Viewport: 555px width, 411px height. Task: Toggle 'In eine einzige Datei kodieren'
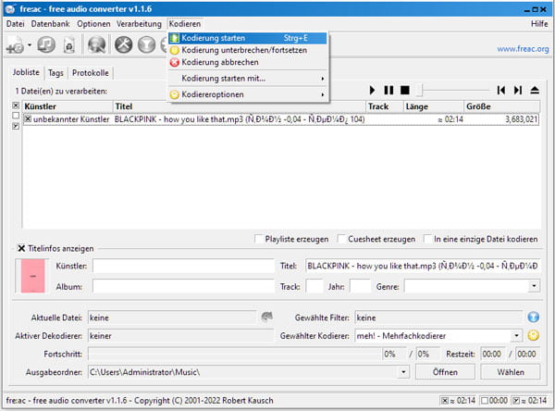pyautogui.click(x=427, y=239)
